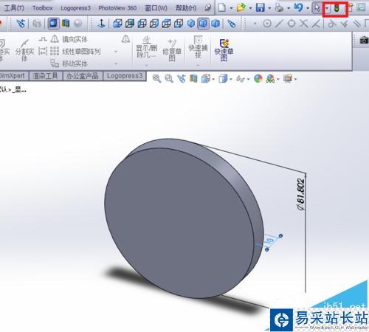Activate the Select cursor tool
Viewport: 369px width, 332px height.
point(317,7)
